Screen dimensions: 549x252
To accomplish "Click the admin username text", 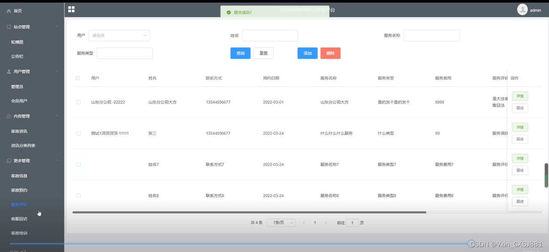I will (x=535, y=10).
